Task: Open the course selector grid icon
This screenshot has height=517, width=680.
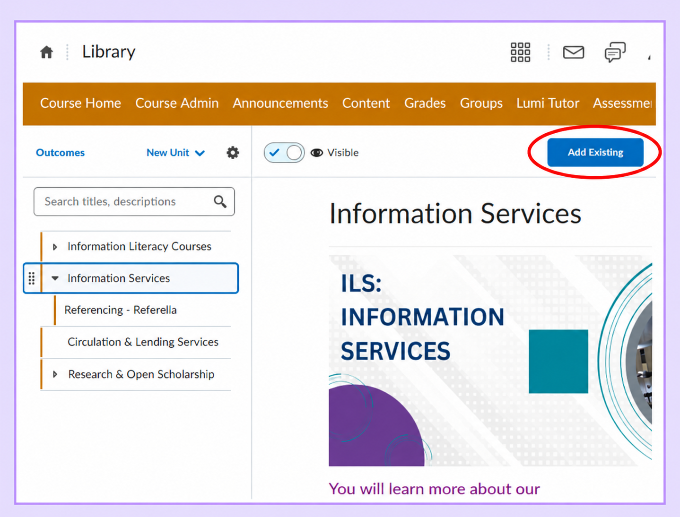Action: pos(520,52)
